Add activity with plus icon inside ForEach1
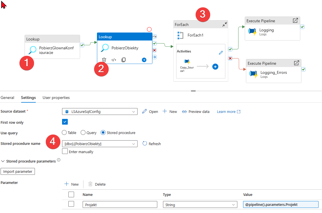Image resolution: width=322 pixels, height=213 pixels. [215, 66]
